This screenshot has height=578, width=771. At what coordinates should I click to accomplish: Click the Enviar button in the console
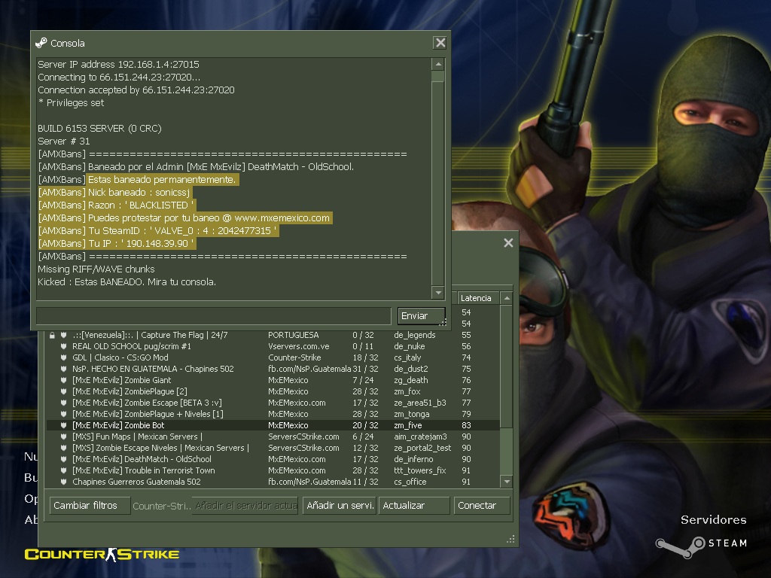coord(422,316)
